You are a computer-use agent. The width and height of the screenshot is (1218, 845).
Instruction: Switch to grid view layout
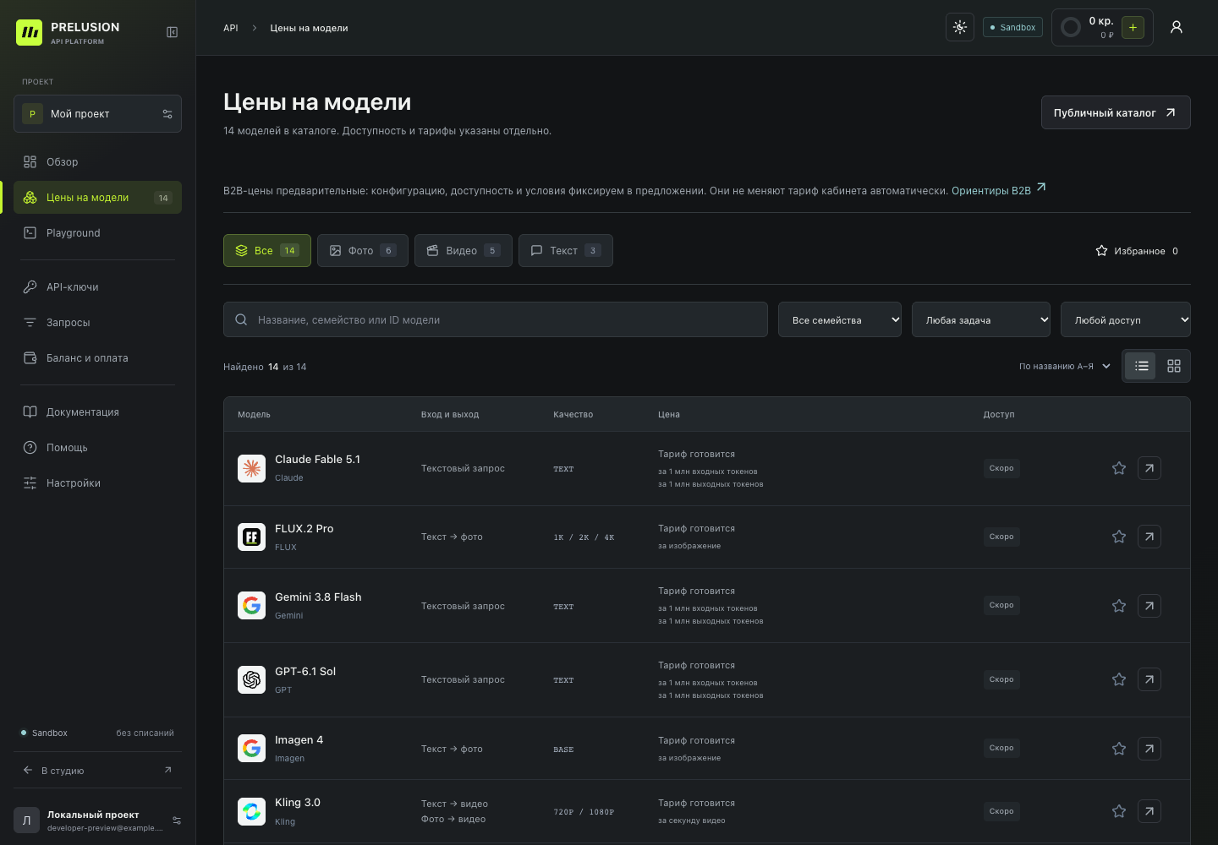click(x=1174, y=366)
